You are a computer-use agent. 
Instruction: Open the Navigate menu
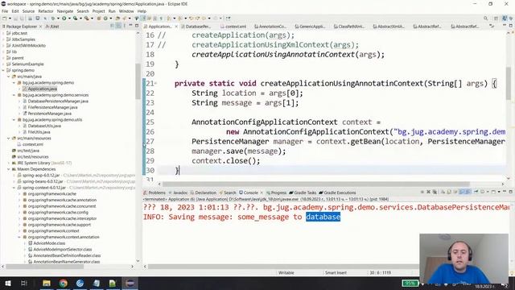[x=65, y=11]
